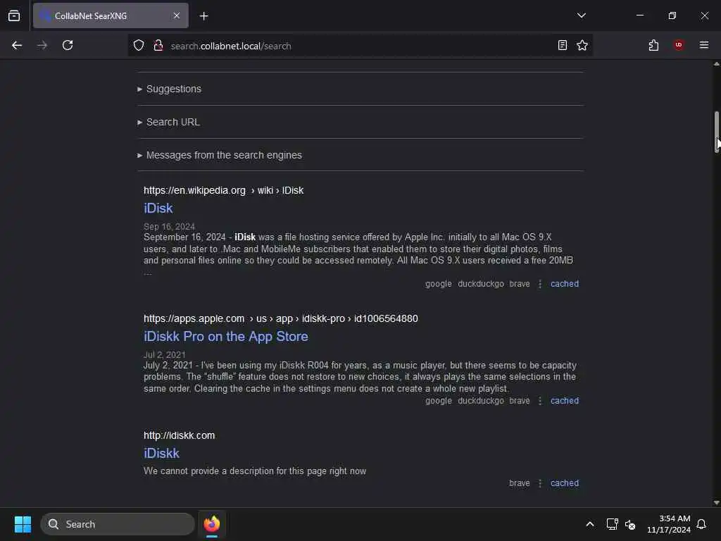Open cached version of idiskk.com result
This screenshot has height=541, width=721.
click(x=565, y=483)
